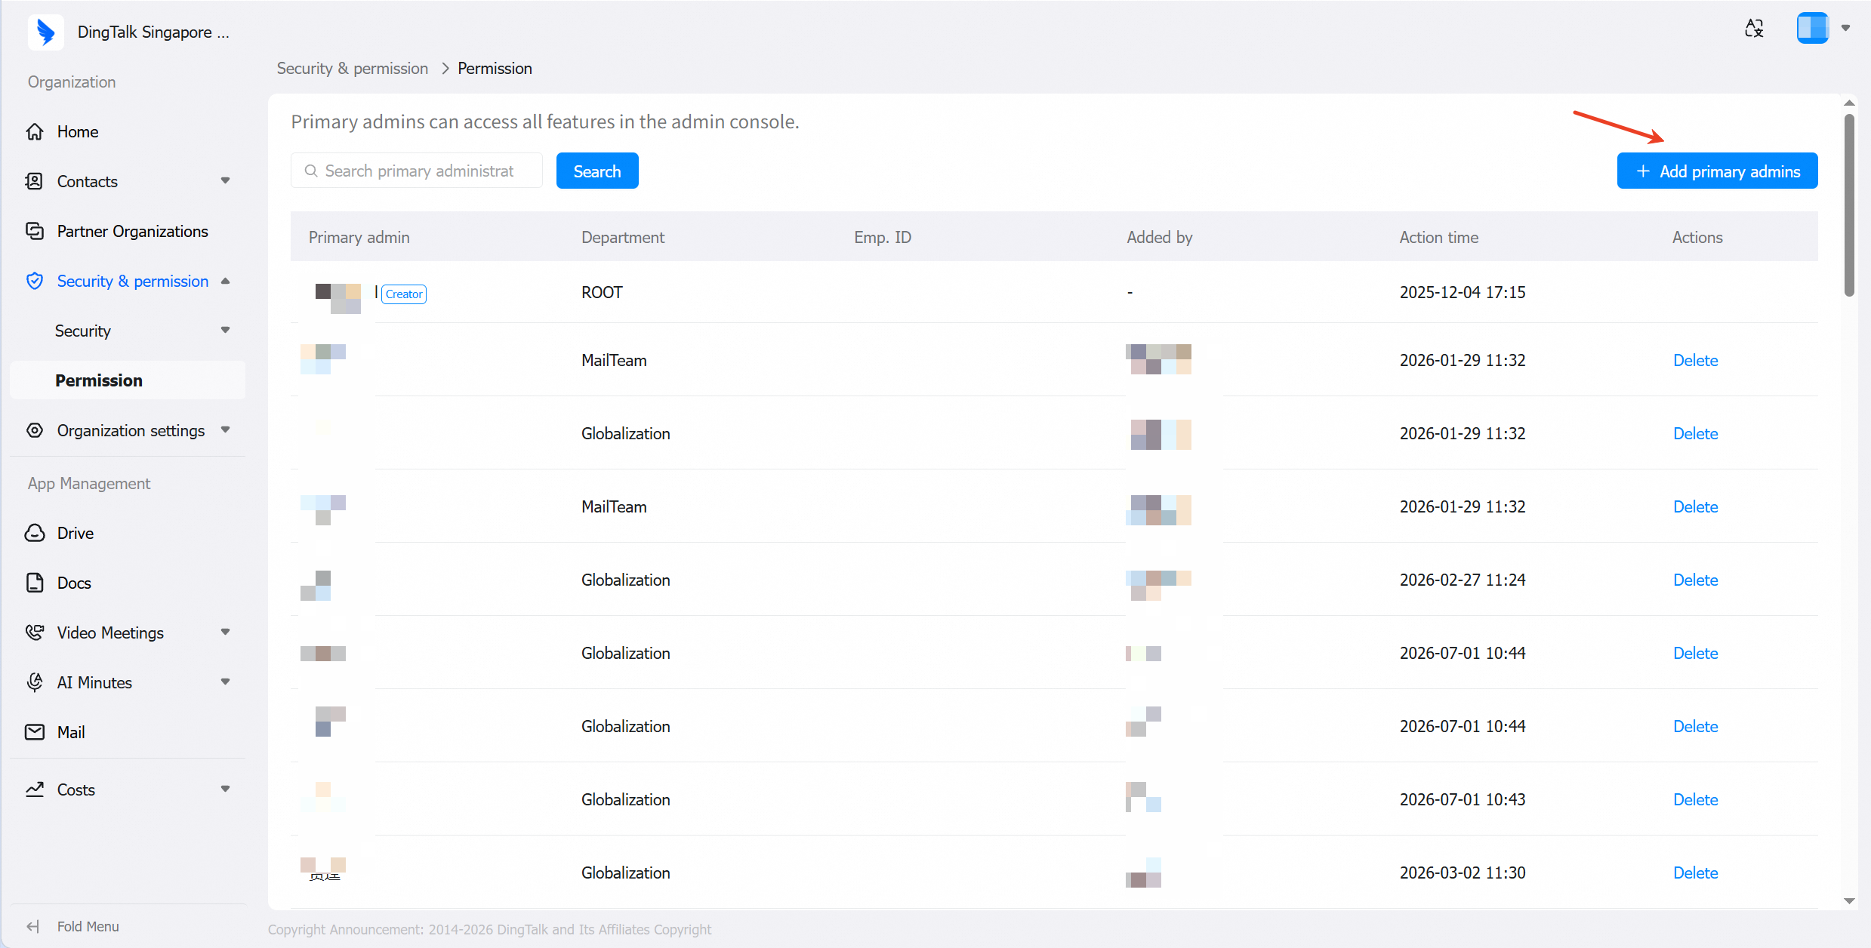Click the Partner Organizations icon
Screen dimensions: 1871x948
point(35,231)
